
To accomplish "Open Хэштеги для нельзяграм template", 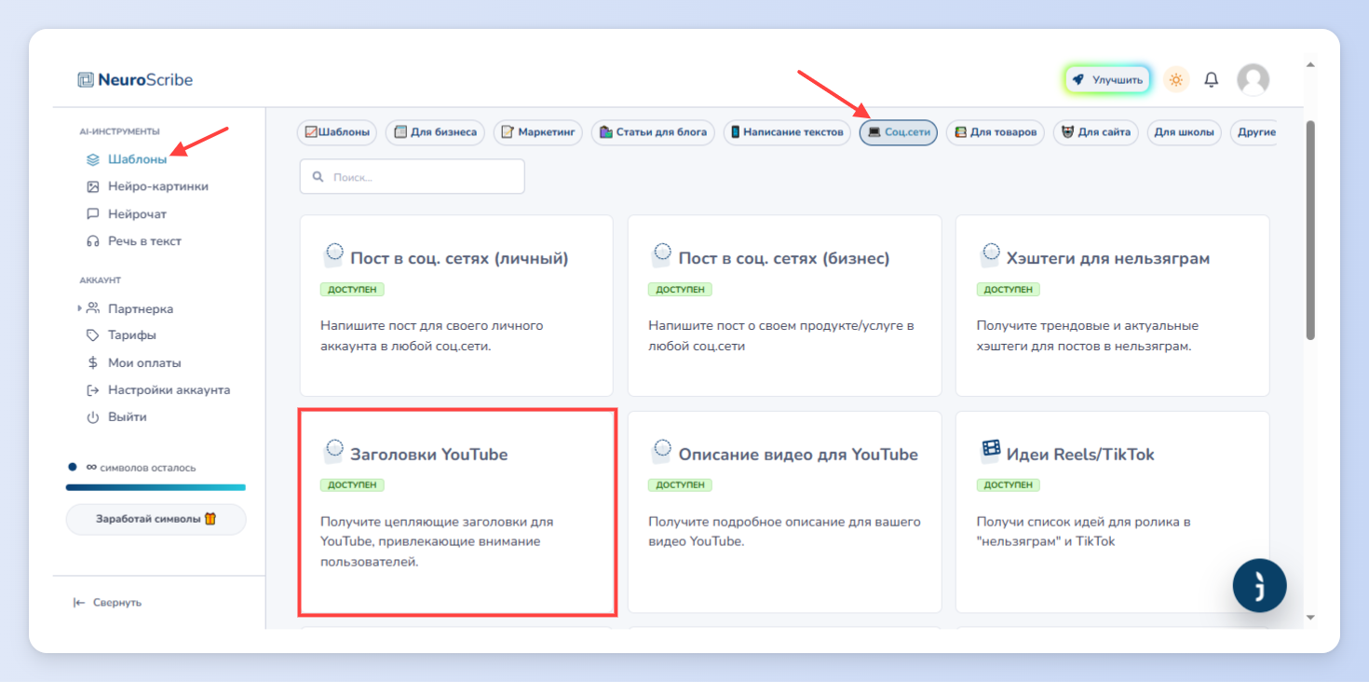I will [1112, 306].
